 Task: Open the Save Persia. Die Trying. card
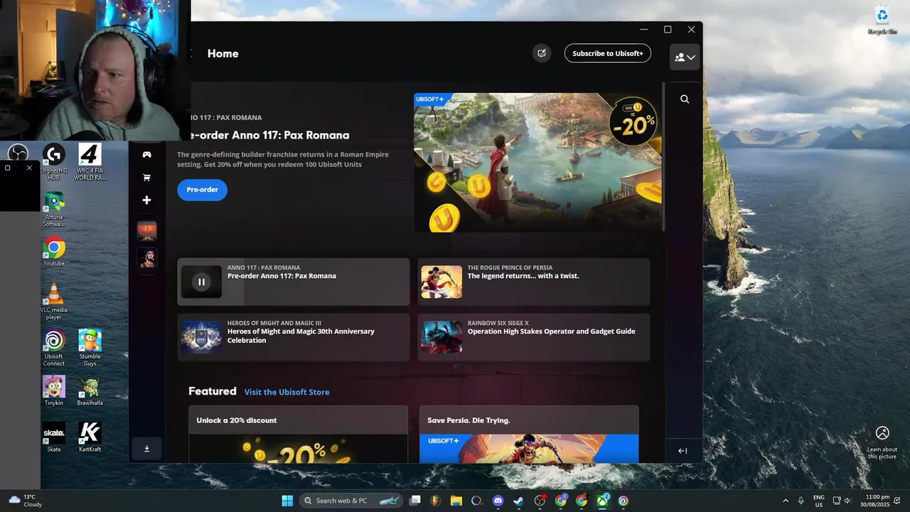(x=529, y=434)
